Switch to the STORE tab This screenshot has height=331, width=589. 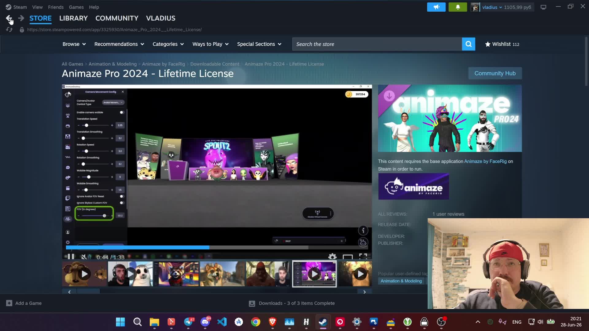click(40, 18)
